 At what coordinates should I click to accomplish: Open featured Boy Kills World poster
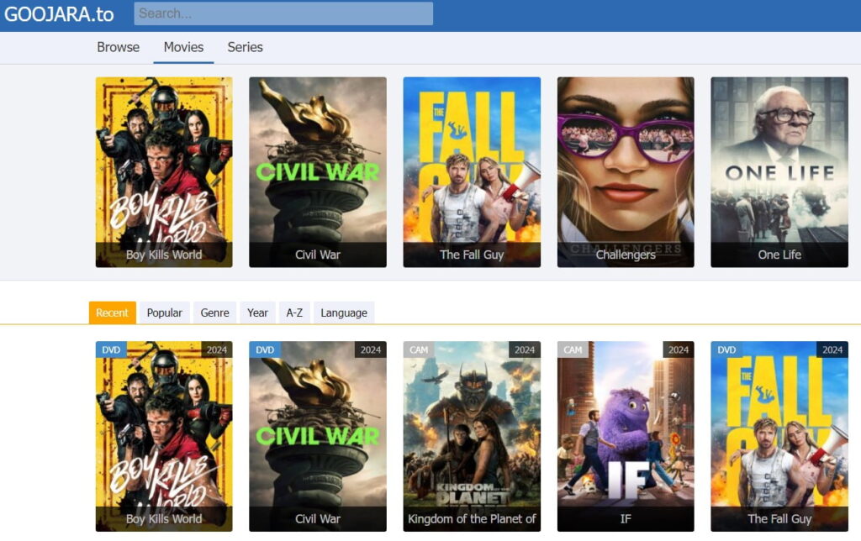point(164,172)
